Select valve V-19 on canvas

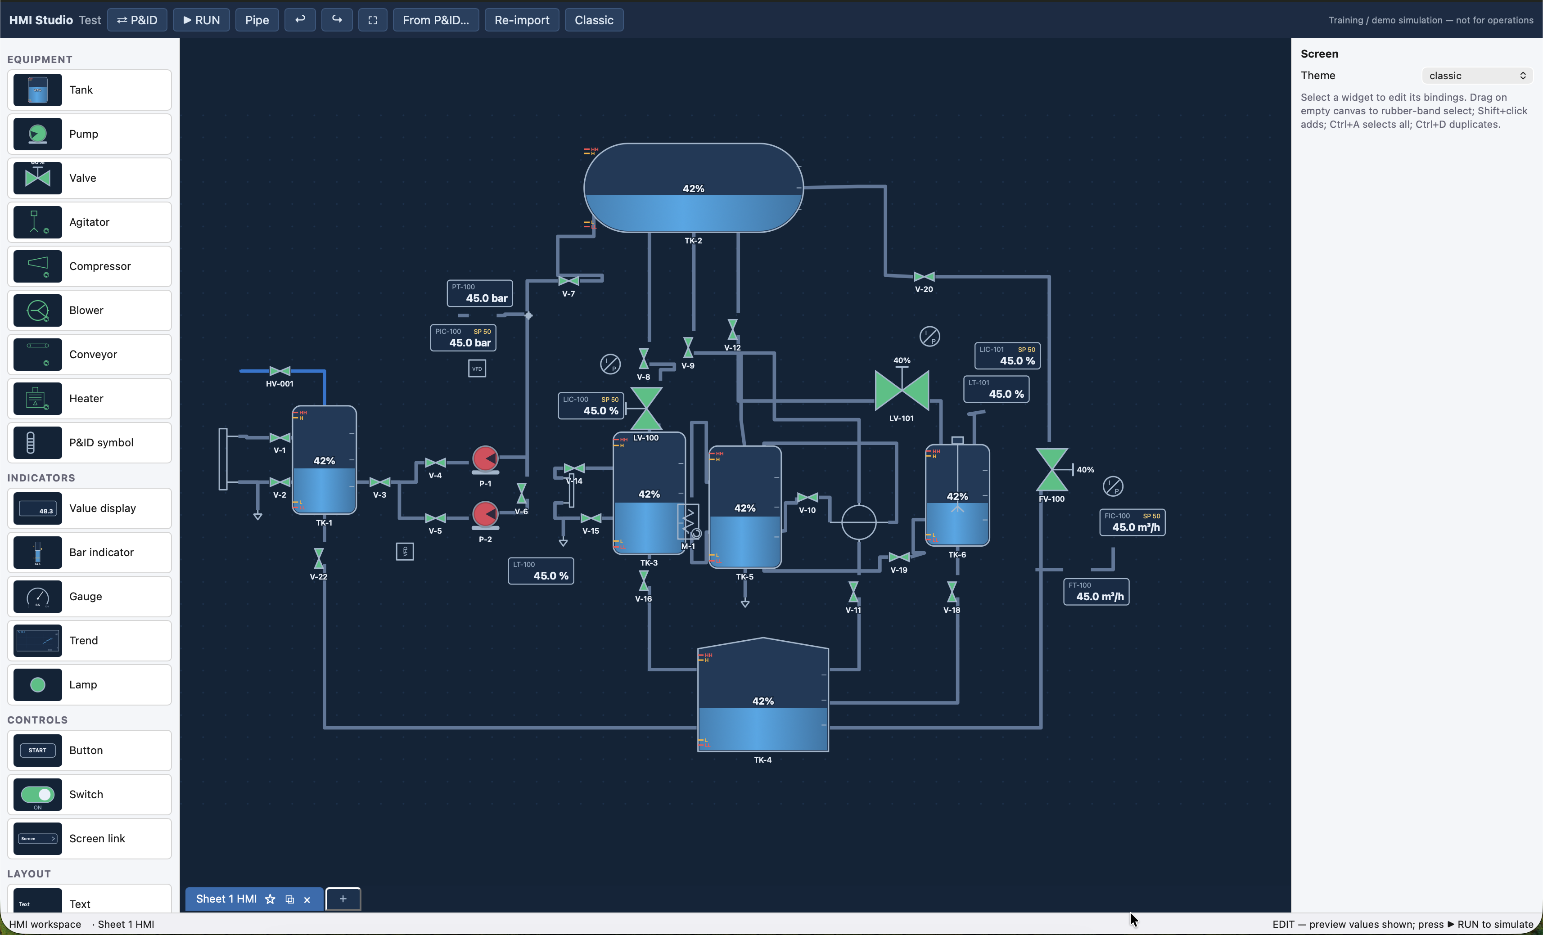point(899,557)
